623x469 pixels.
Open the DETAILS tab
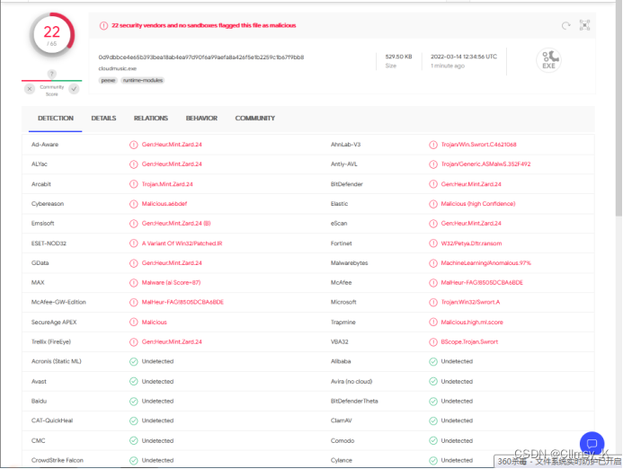(103, 119)
